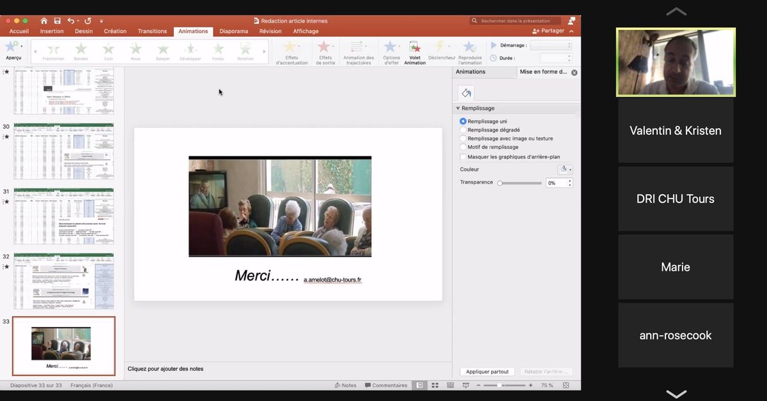Toggle Notes pane in status bar
This screenshot has height=401, width=767.
click(346, 385)
